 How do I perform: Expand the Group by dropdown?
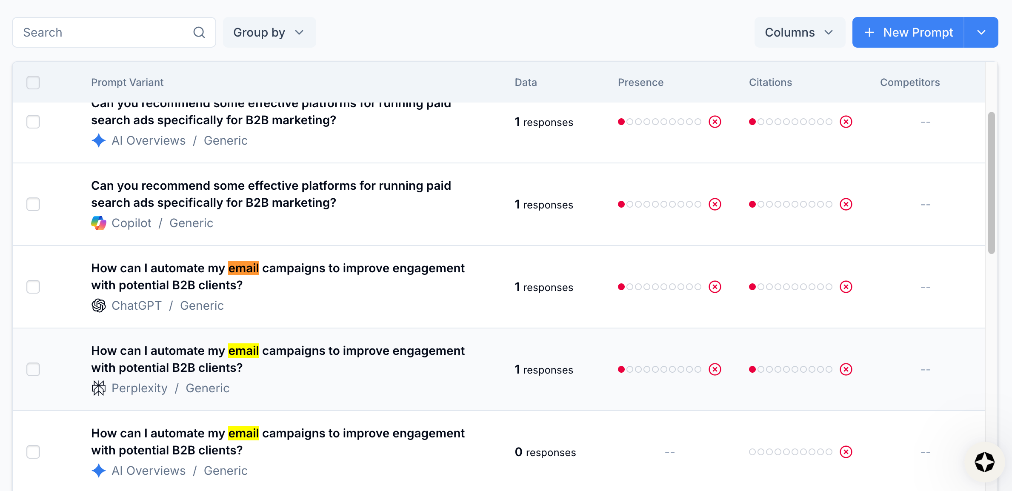269,32
